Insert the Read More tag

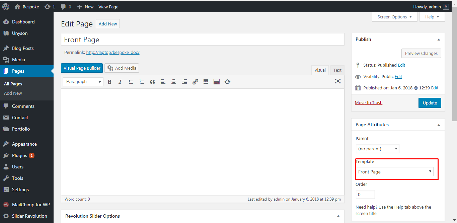click(x=206, y=82)
